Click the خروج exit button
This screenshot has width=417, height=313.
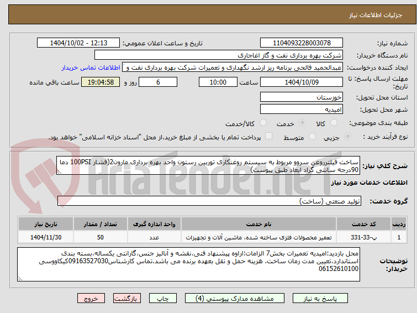[x=91, y=299]
